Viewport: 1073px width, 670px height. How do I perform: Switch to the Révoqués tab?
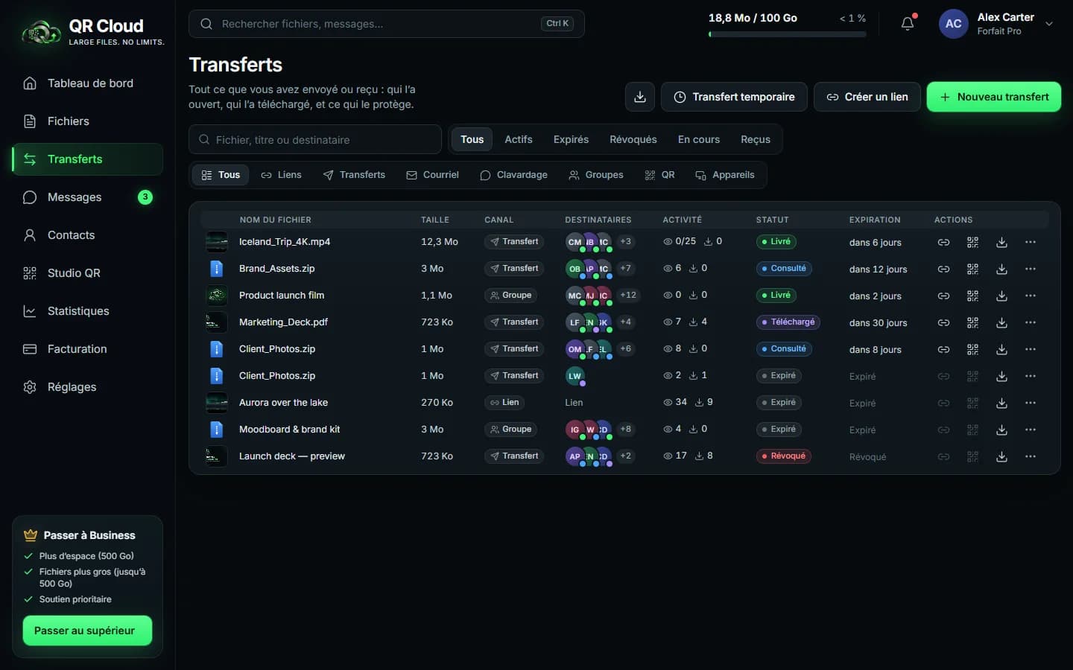(633, 139)
